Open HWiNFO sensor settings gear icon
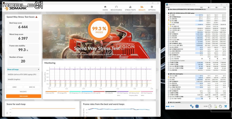Image resolution: width=232 pixels, height=119 pixels. click(x=220, y=106)
